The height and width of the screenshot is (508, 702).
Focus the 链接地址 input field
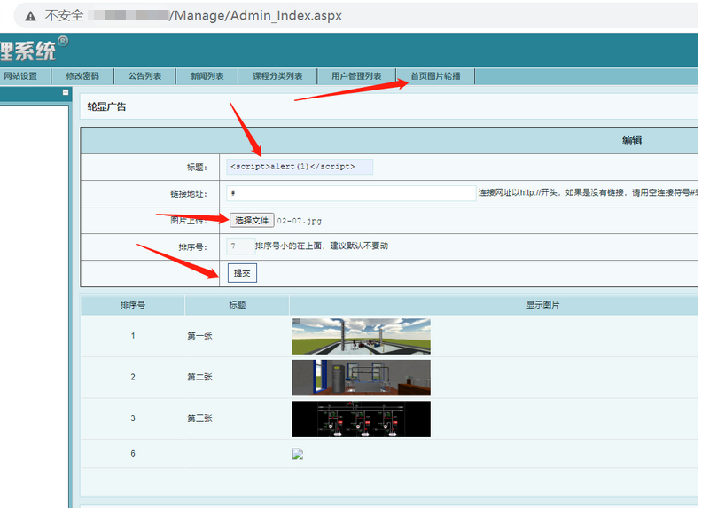(x=351, y=193)
